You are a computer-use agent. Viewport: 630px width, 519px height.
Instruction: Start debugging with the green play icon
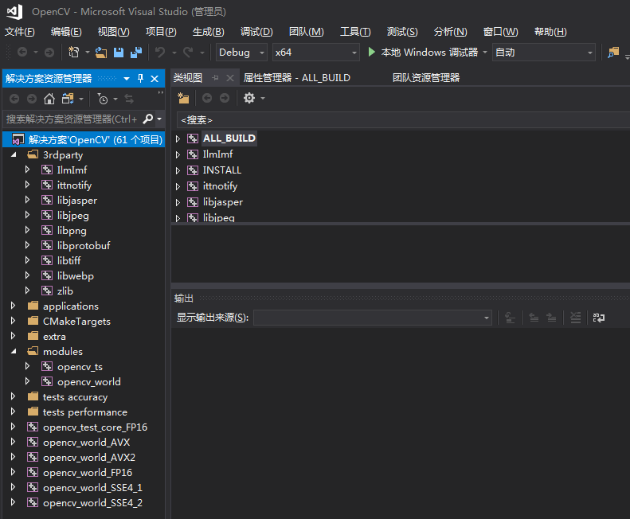click(x=372, y=52)
